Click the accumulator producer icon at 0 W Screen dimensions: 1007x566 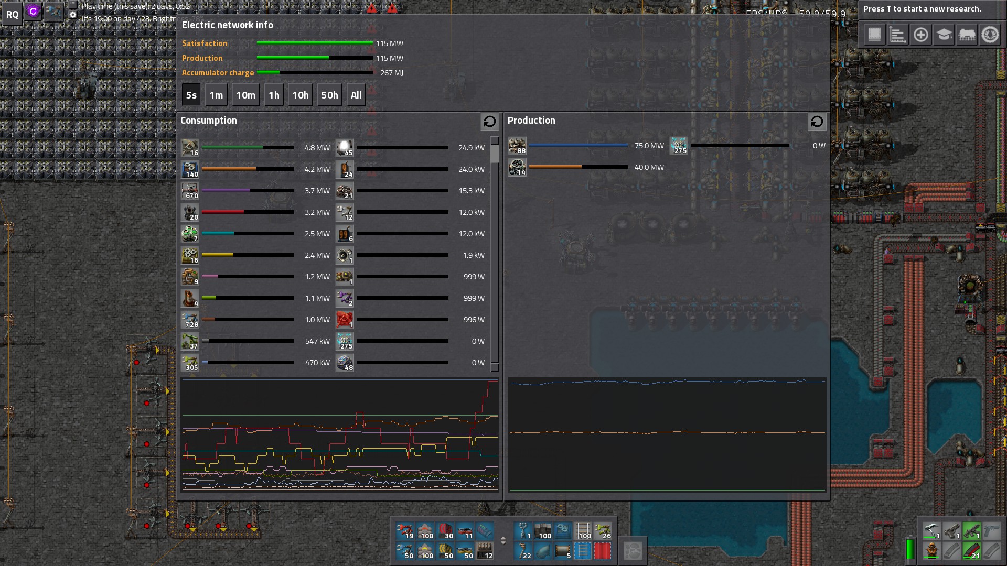coord(679,146)
